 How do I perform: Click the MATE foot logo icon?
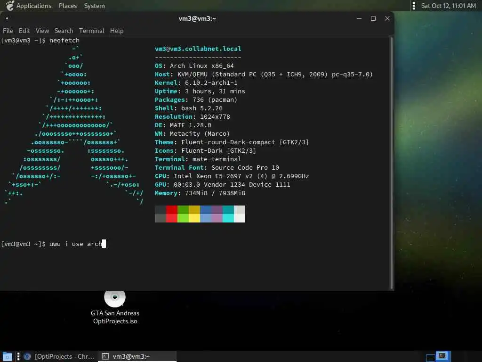pos(10,6)
